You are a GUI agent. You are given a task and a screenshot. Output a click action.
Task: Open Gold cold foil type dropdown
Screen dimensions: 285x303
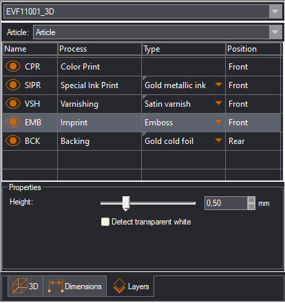pyautogui.click(x=218, y=140)
